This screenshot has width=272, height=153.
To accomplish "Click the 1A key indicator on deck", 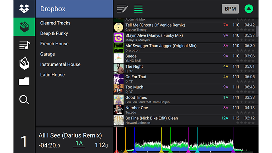I will [x=79, y=143].
